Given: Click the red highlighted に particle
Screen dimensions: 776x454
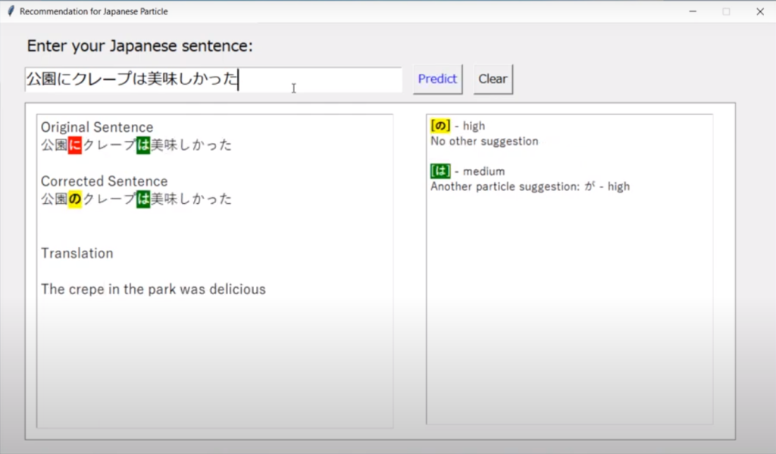Looking at the screenshot, I should [x=75, y=145].
